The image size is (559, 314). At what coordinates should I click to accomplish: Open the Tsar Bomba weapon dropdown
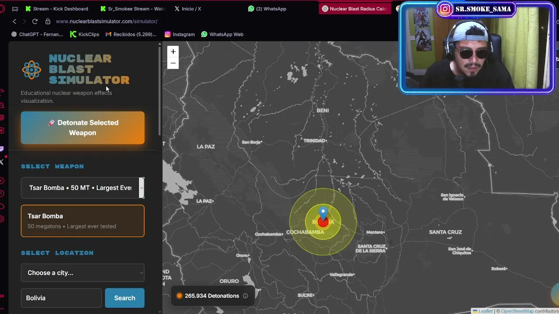point(83,188)
